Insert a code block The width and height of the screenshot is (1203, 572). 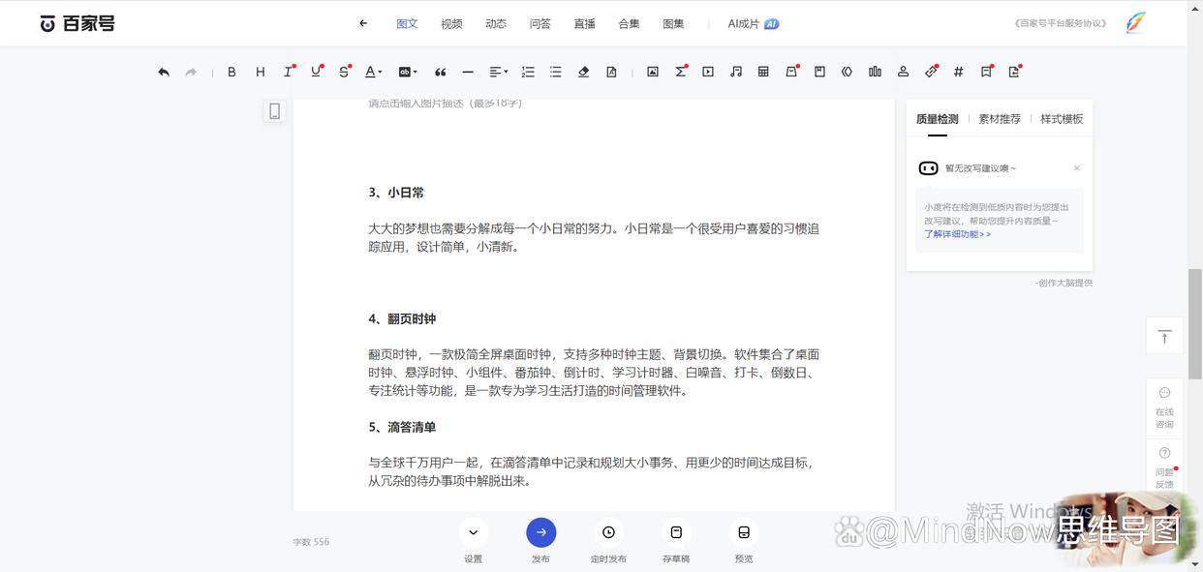(x=847, y=72)
